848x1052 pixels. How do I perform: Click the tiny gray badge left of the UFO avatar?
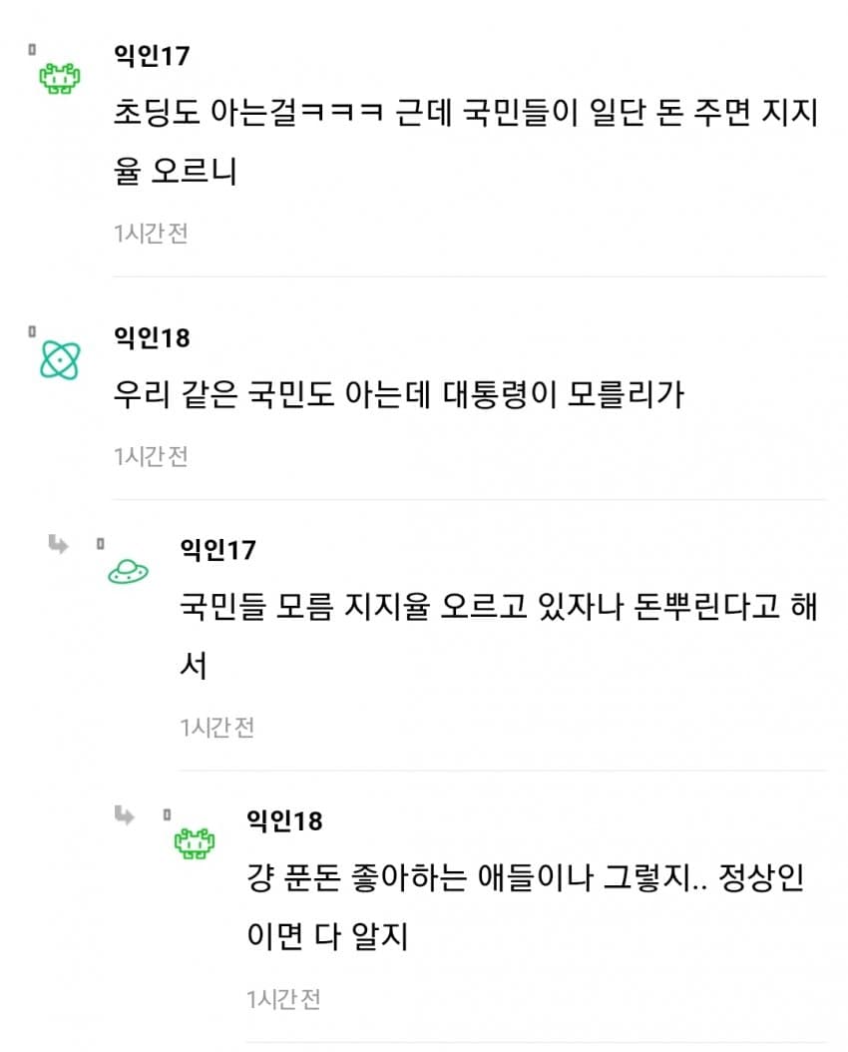click(100, 544)
